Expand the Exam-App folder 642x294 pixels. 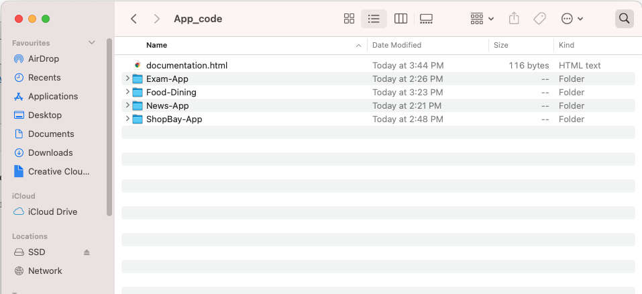coord(127,79)
